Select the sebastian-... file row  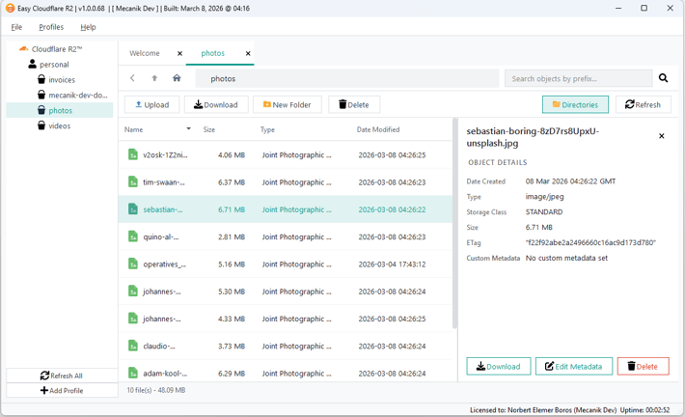286,209
